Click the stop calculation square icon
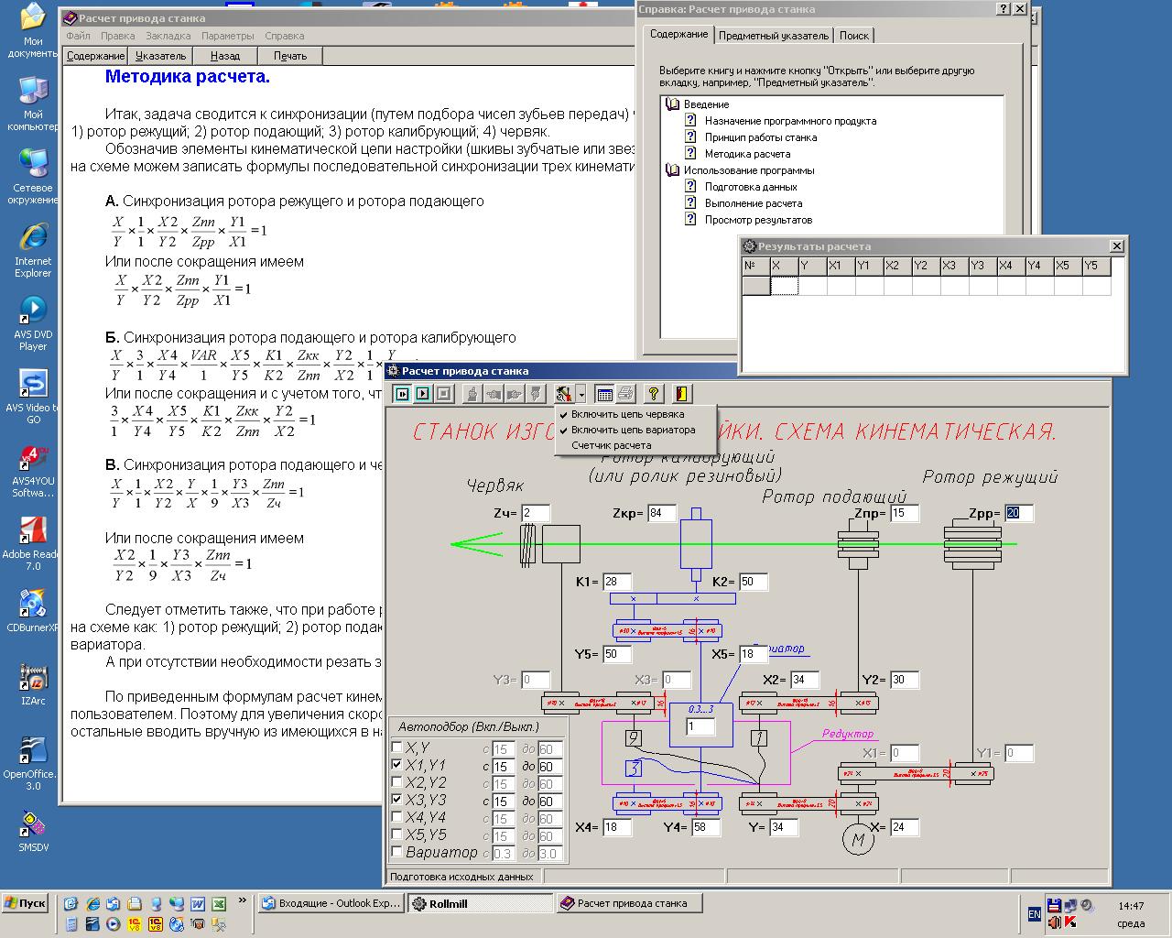Viewport: 1172px width, 938px height. click(444, 394)
